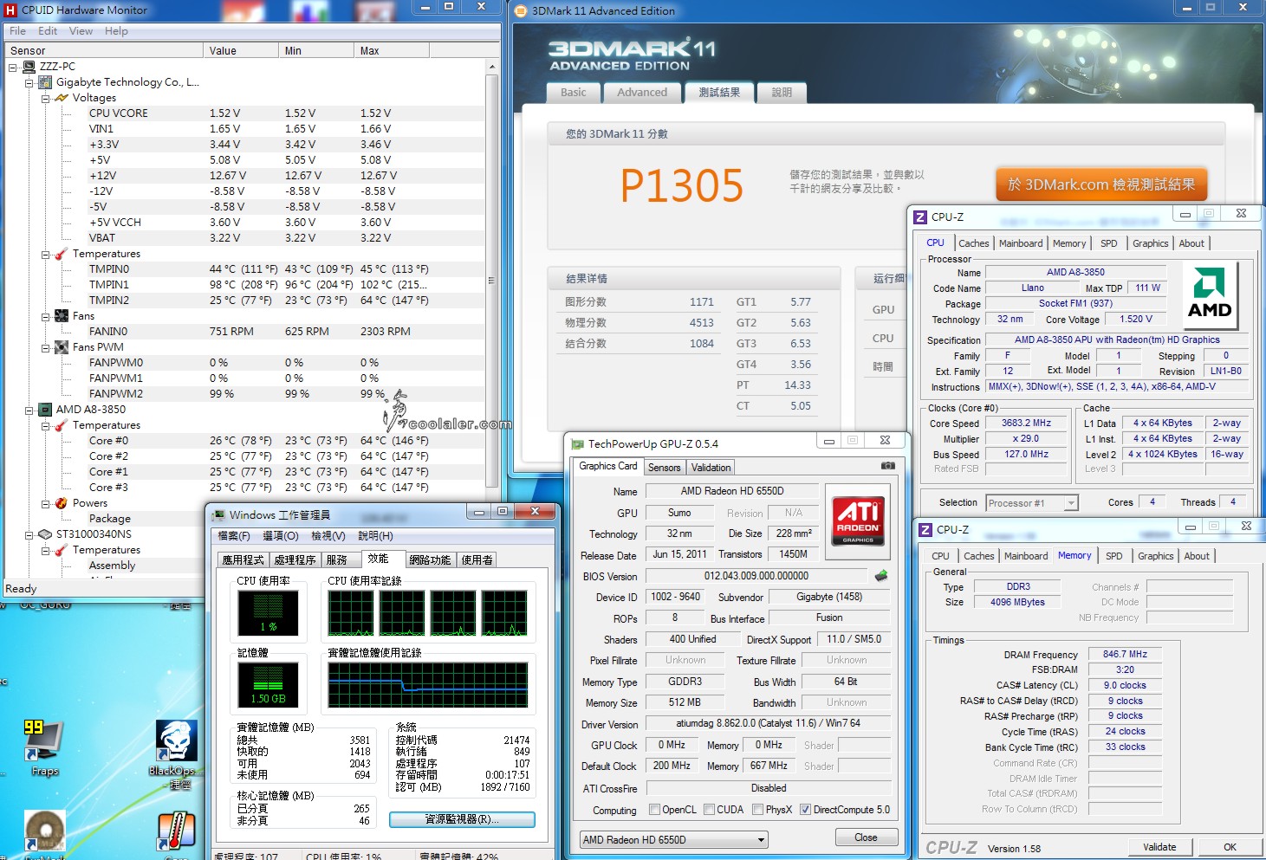The width and height of the screenshot is (1266, 860).
Task: Click the Validate button in CPU-Z
Action: click(1159, 847)
